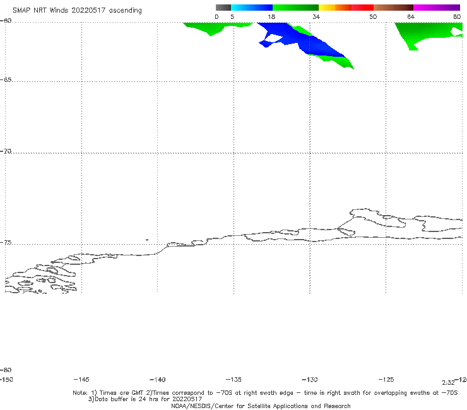Click the longitude label '-130'
This screenshot has width=467, height=410.
coord(310,380)
